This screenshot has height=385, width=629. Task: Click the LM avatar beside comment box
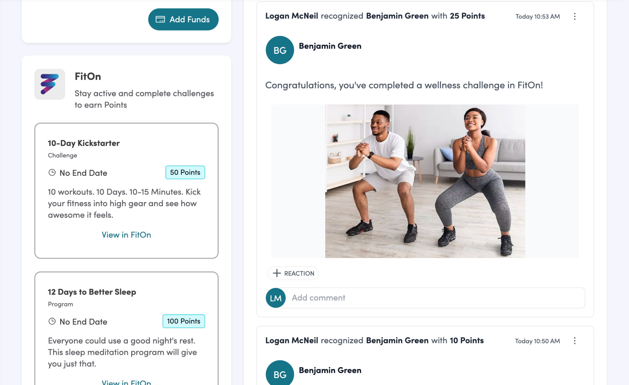click(x=275, y=298)
